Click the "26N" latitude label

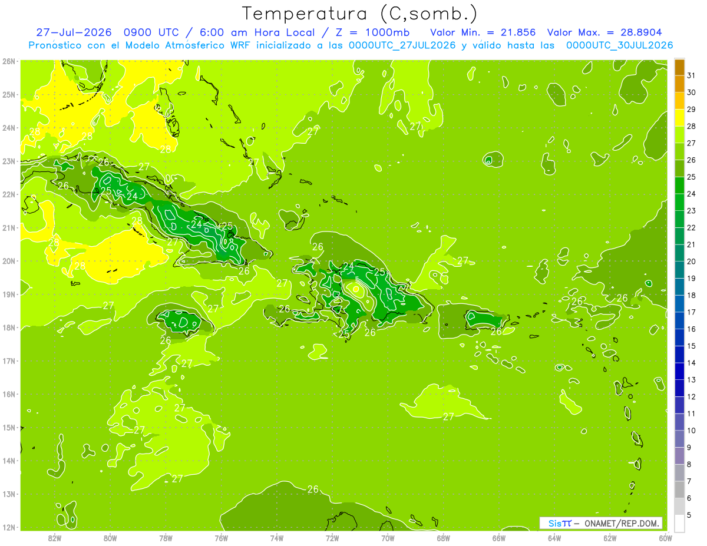pyautogui.click(x=9, y=61)
